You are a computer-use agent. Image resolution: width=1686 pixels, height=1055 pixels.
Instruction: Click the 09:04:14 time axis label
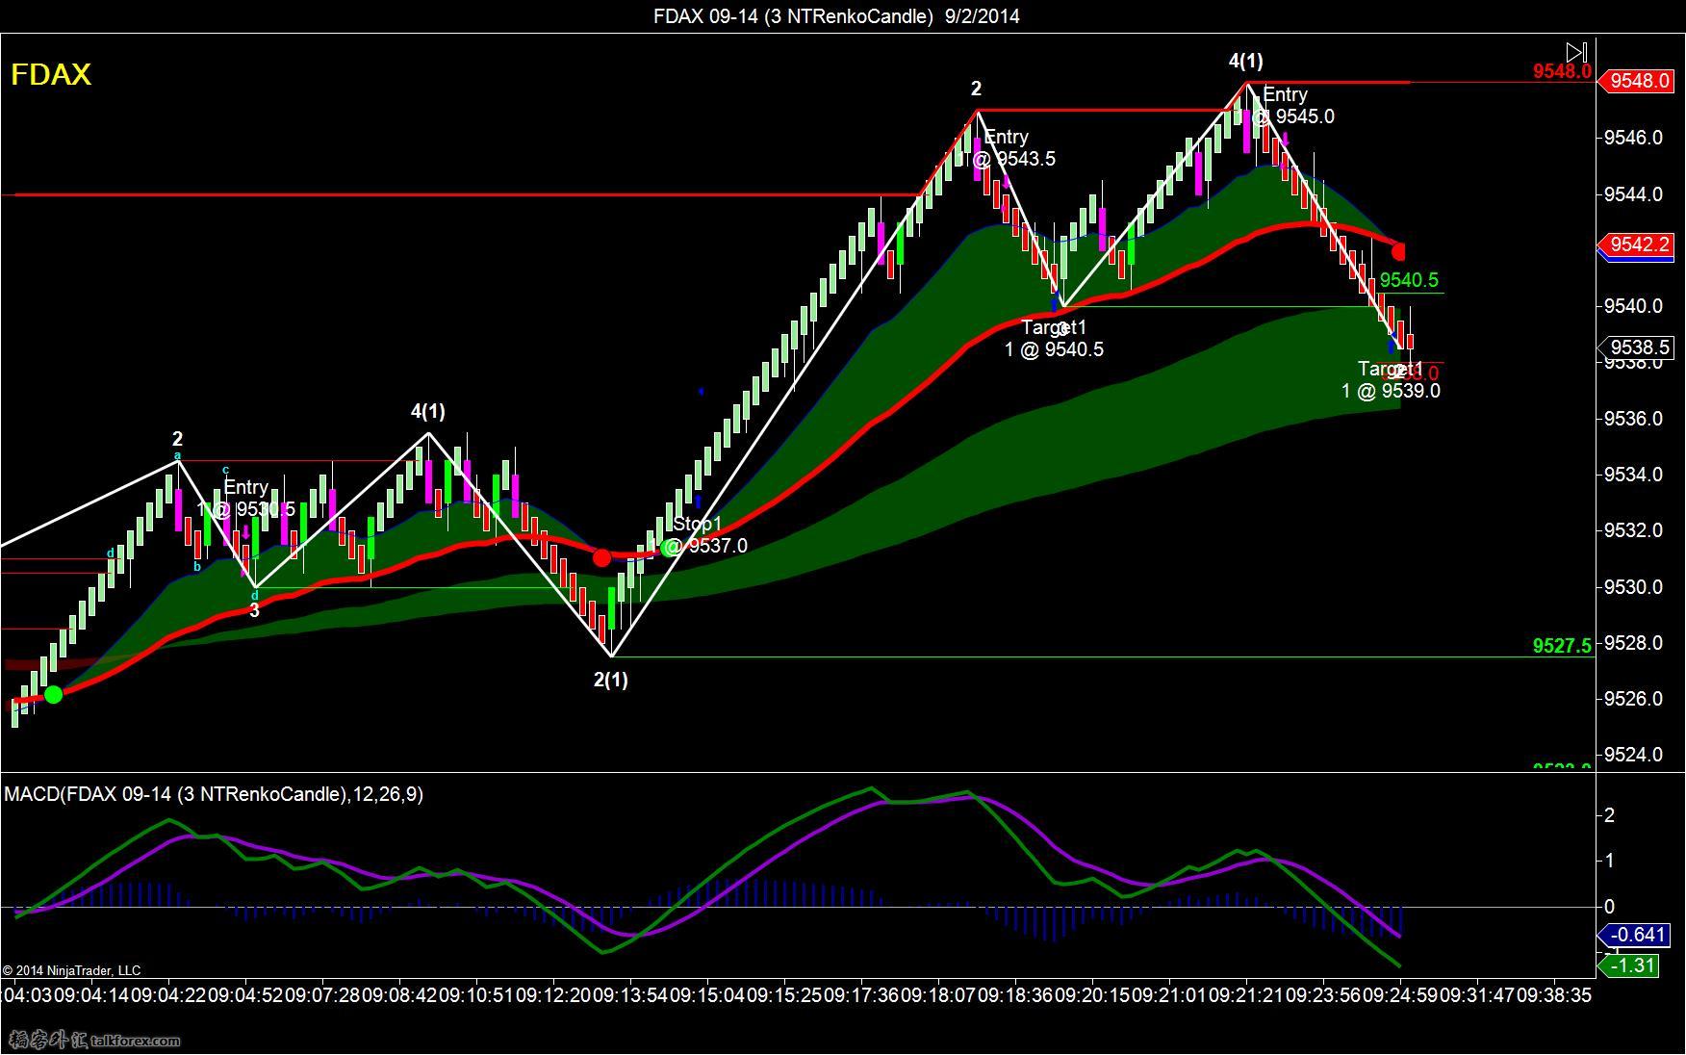point(89,995)
